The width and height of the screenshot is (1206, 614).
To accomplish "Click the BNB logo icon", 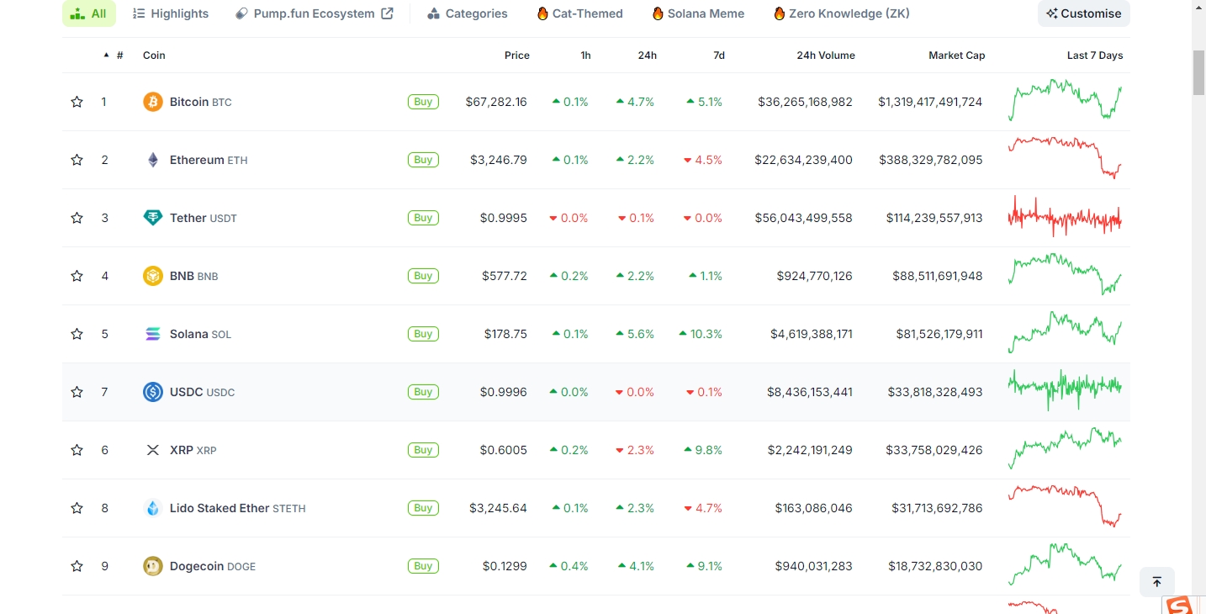I will [x=152, y=276].
